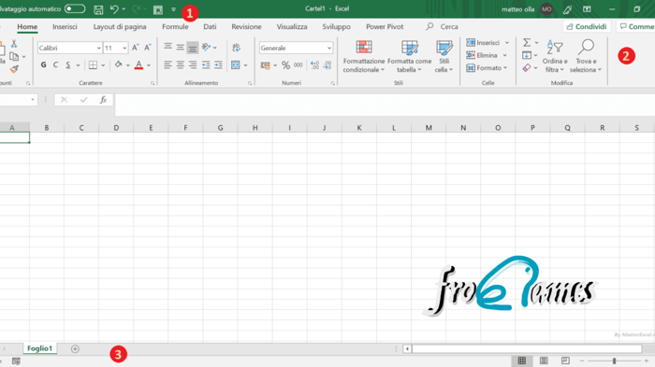Screen dimensions: 655x367
Task: Increase decimal places
Action: coord(315,65)
